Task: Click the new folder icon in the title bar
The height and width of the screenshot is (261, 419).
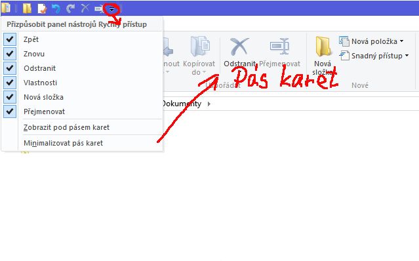Action: pos(27,9)
